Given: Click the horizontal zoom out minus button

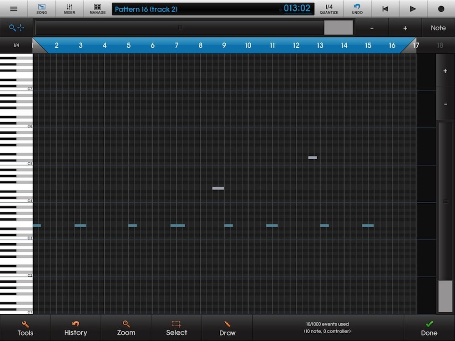Looking at the screenshot, I should pyautogui.click(x=372, y=28).
